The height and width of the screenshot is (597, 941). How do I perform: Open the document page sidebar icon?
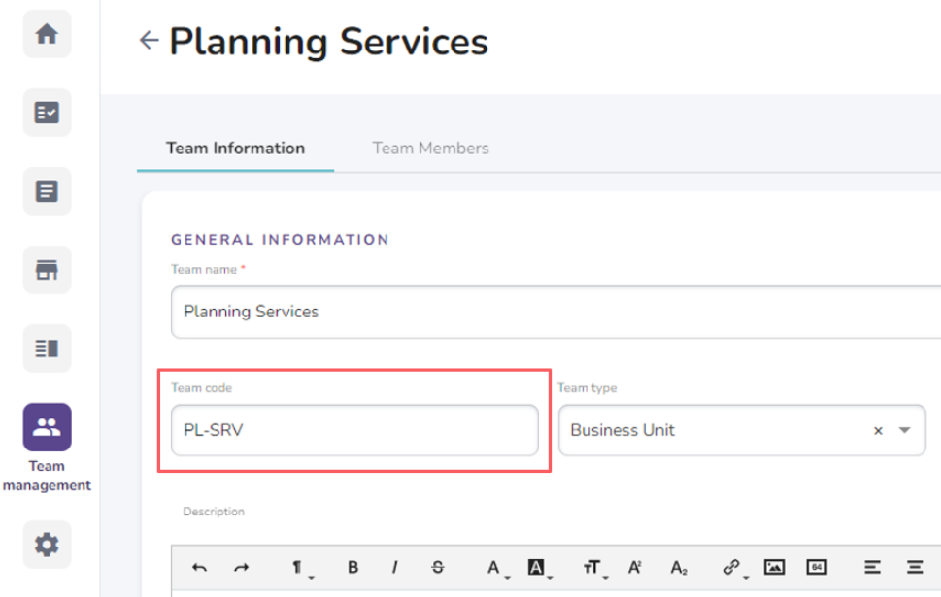tap(47, 191)
